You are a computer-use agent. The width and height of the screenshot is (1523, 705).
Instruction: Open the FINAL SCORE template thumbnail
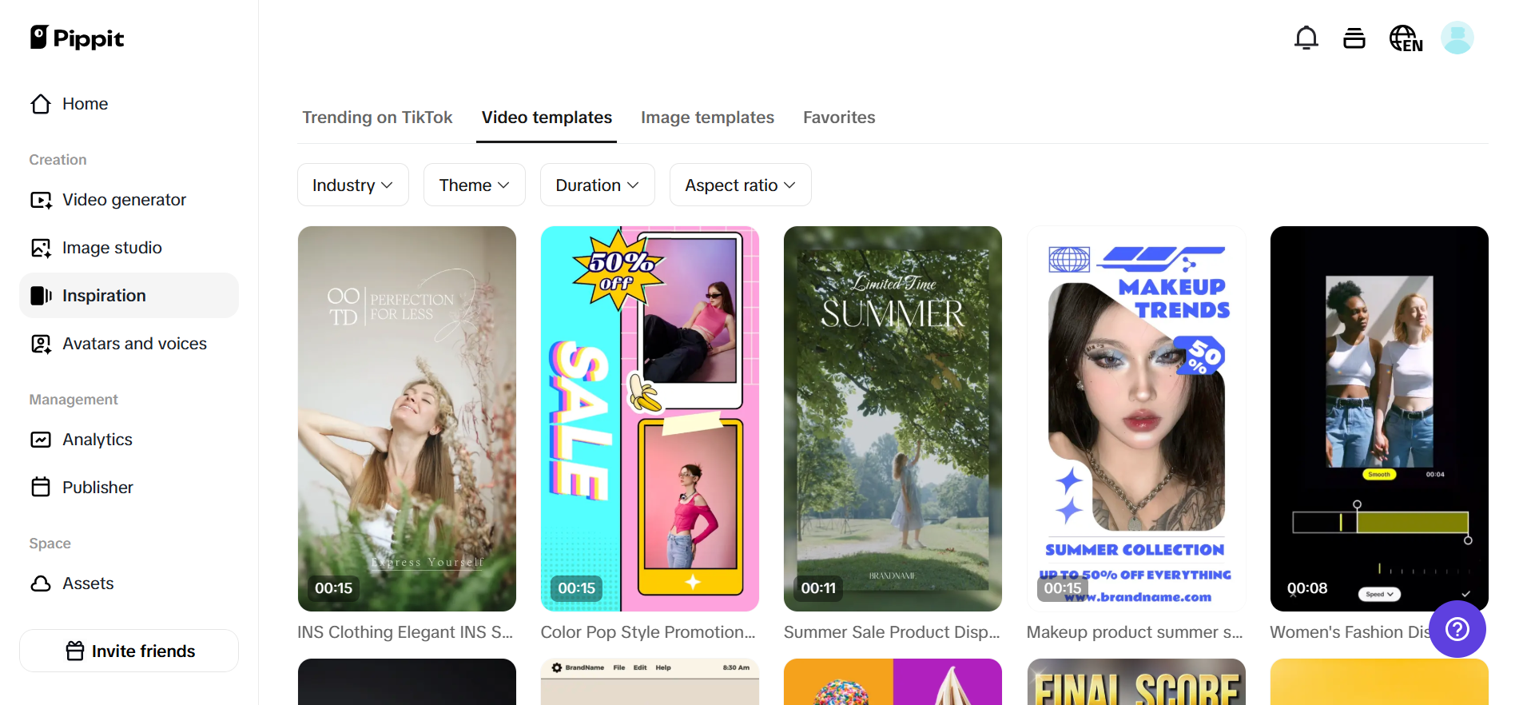point(1136,682)
